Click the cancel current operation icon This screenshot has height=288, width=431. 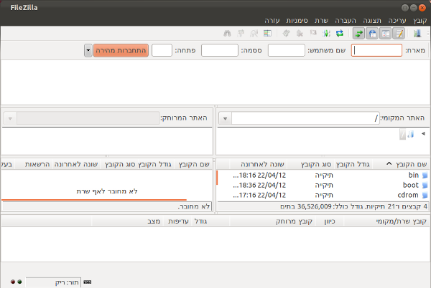(313, 34)
